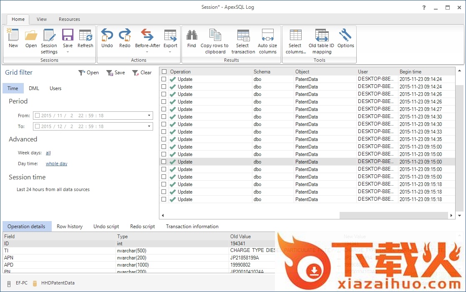
Task: Open Old table ID mapping
Action: point(322,41)
